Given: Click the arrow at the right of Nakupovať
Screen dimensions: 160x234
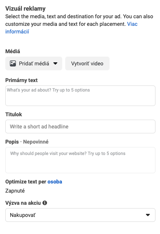Looking at the screenshot, I should (147, 215).
